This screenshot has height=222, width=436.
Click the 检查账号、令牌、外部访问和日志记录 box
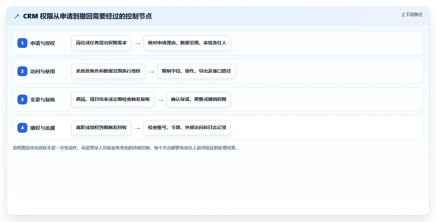pos(187,128)
